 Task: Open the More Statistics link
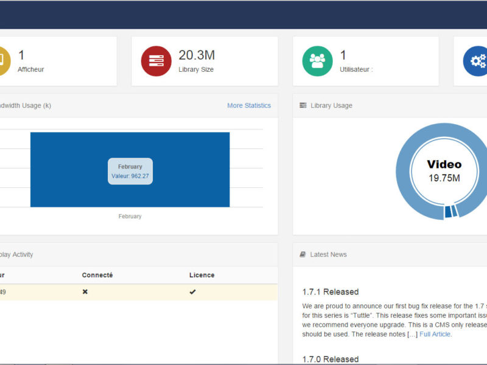point(248,106)
